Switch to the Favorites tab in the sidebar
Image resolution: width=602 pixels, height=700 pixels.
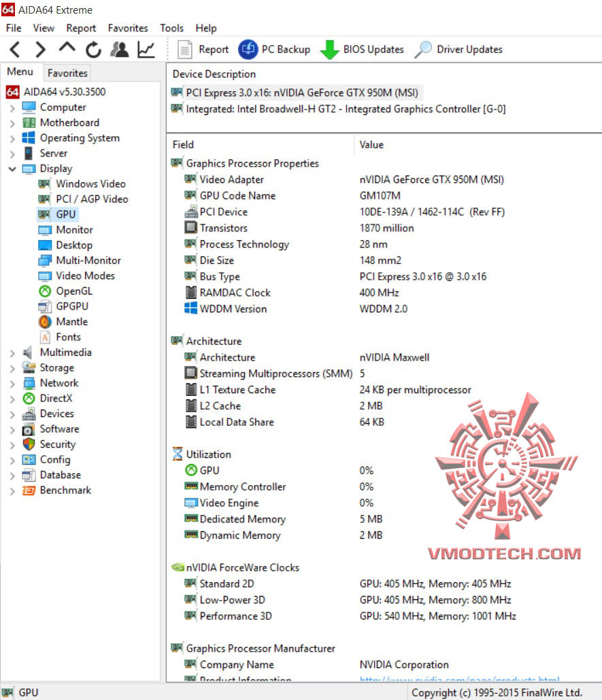coord(67,73)
